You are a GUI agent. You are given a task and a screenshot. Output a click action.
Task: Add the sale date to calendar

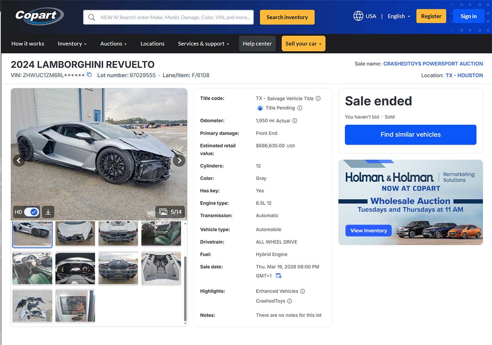[279, 276]
